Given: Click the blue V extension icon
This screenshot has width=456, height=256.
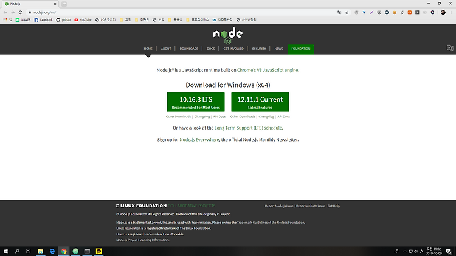Looking at the screenshot, I should 364,12.
